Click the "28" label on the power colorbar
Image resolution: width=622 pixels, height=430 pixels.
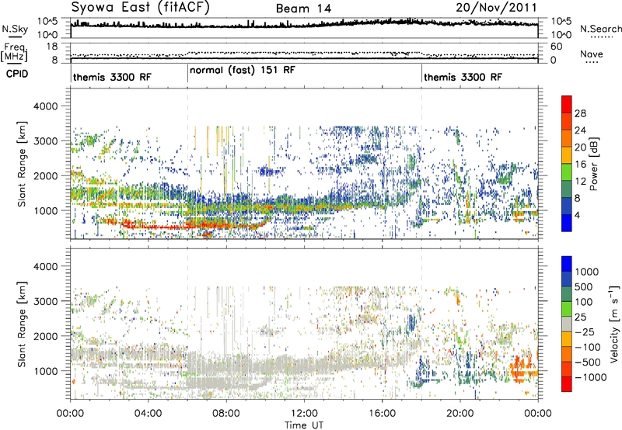[x=580, y=113]
